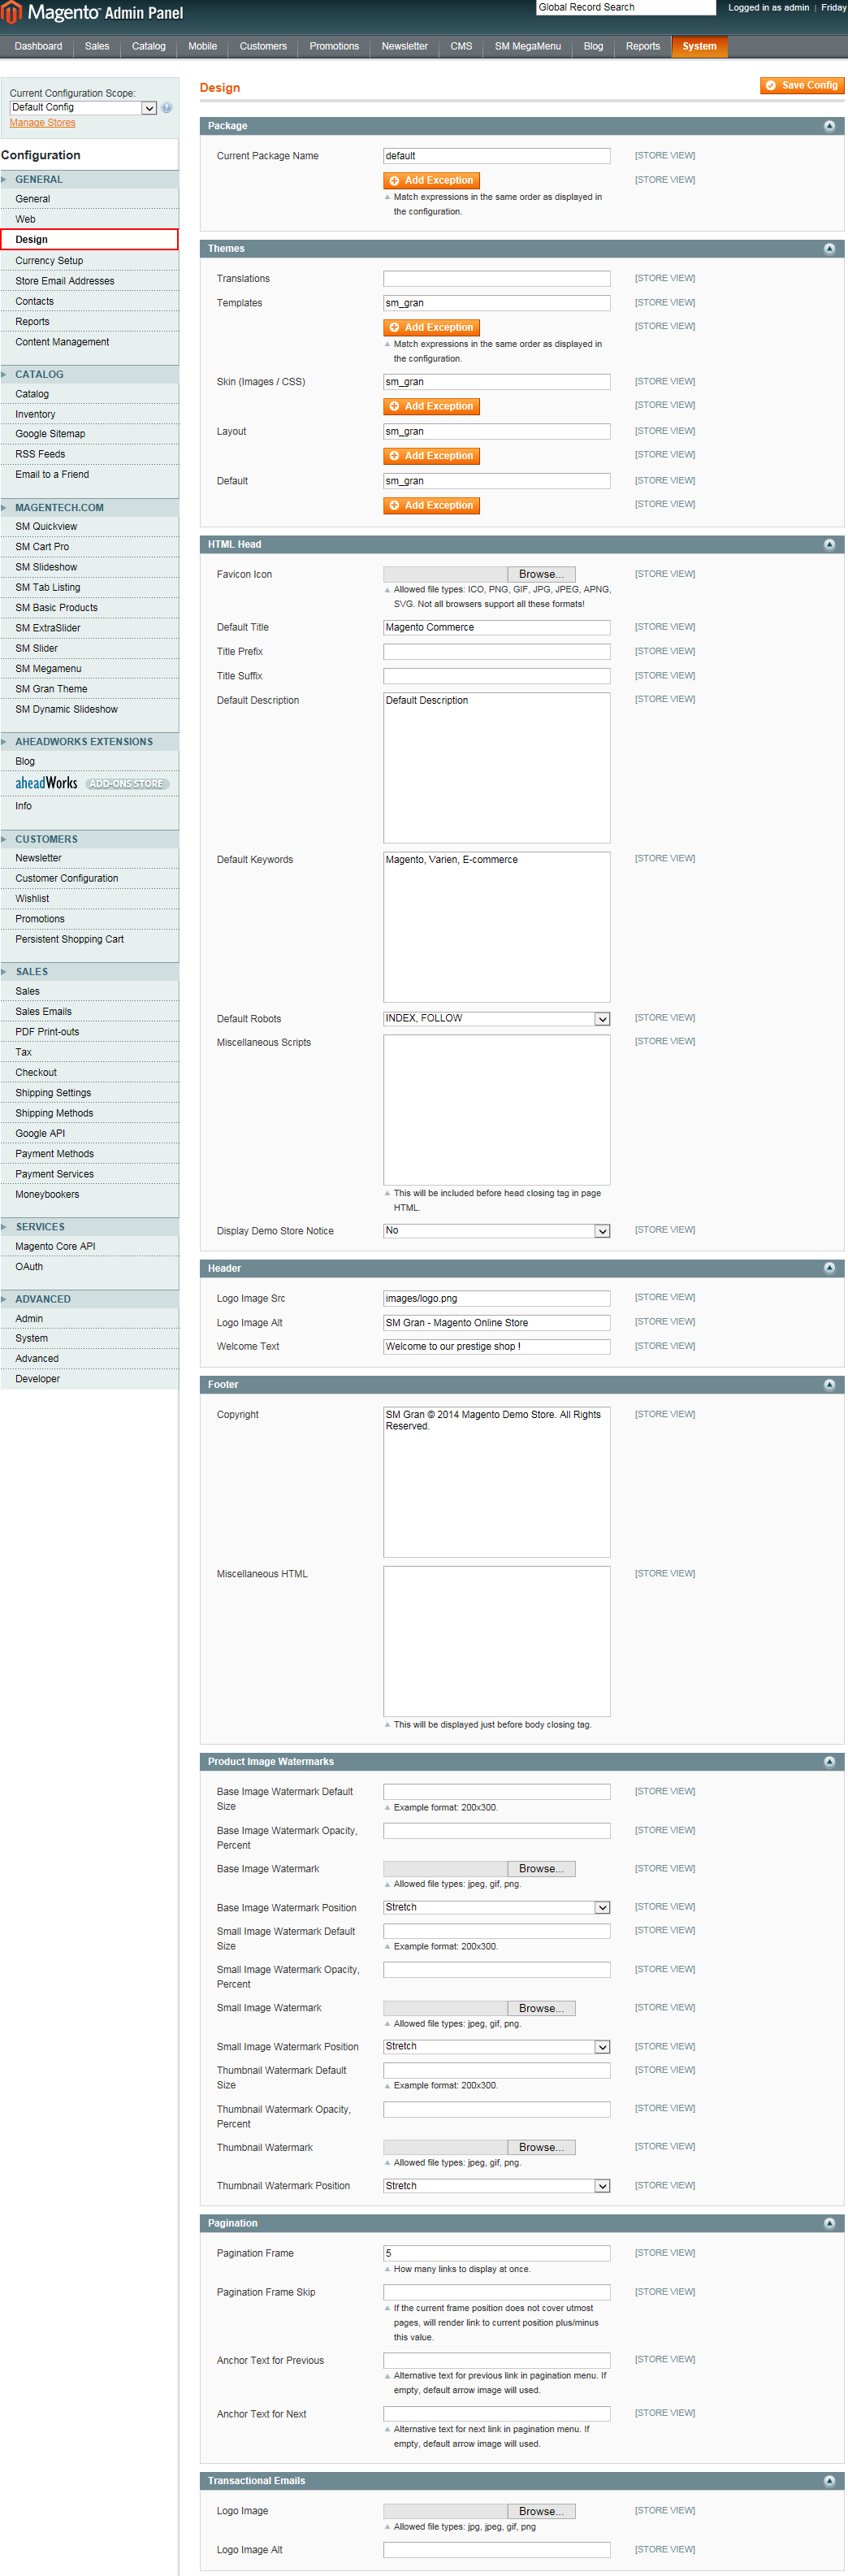Click the Save Config button
Image resolution: width=848 pixels, height=2576 pixels.
tap(802, 86)
